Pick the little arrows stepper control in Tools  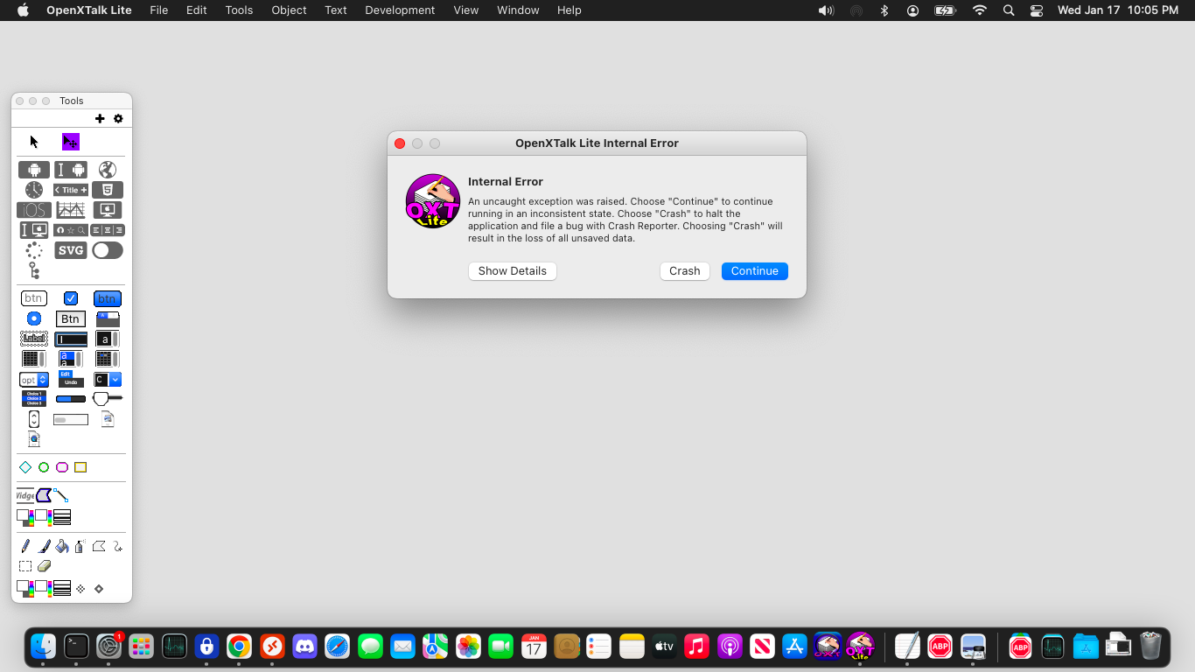(x=34, y=420)
